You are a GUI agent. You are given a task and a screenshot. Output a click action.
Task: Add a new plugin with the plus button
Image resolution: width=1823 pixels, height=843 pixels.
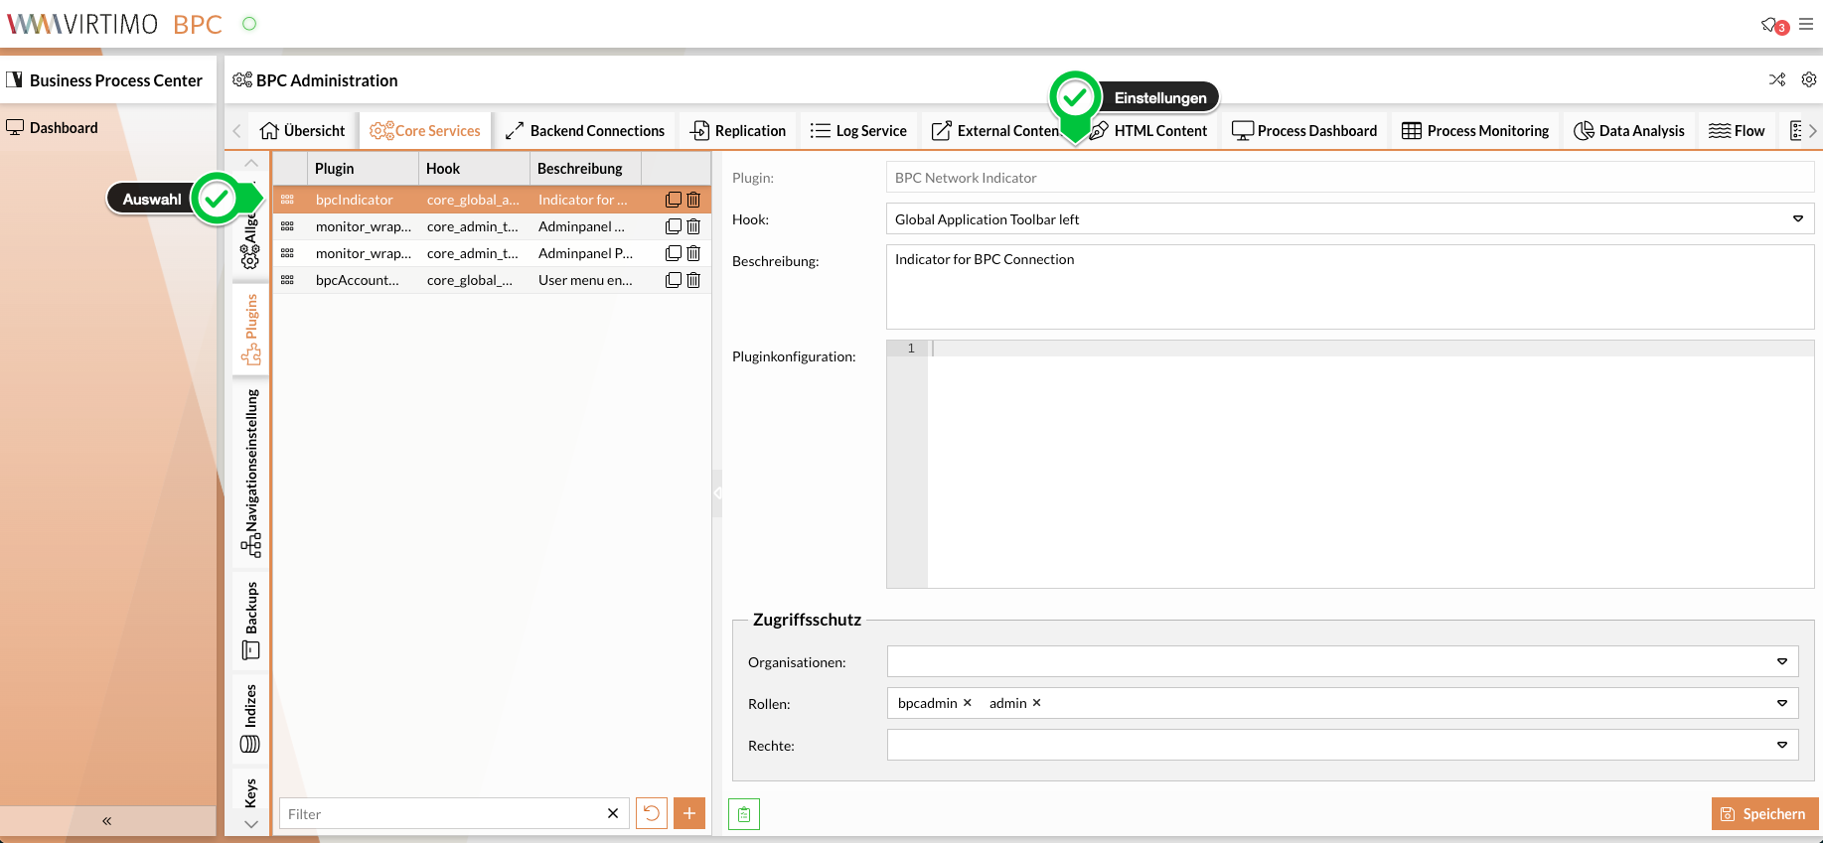click(689, 813)
